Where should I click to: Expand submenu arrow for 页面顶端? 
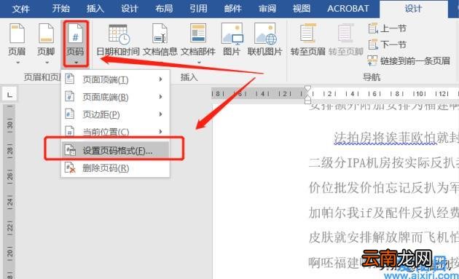point(161,79)
